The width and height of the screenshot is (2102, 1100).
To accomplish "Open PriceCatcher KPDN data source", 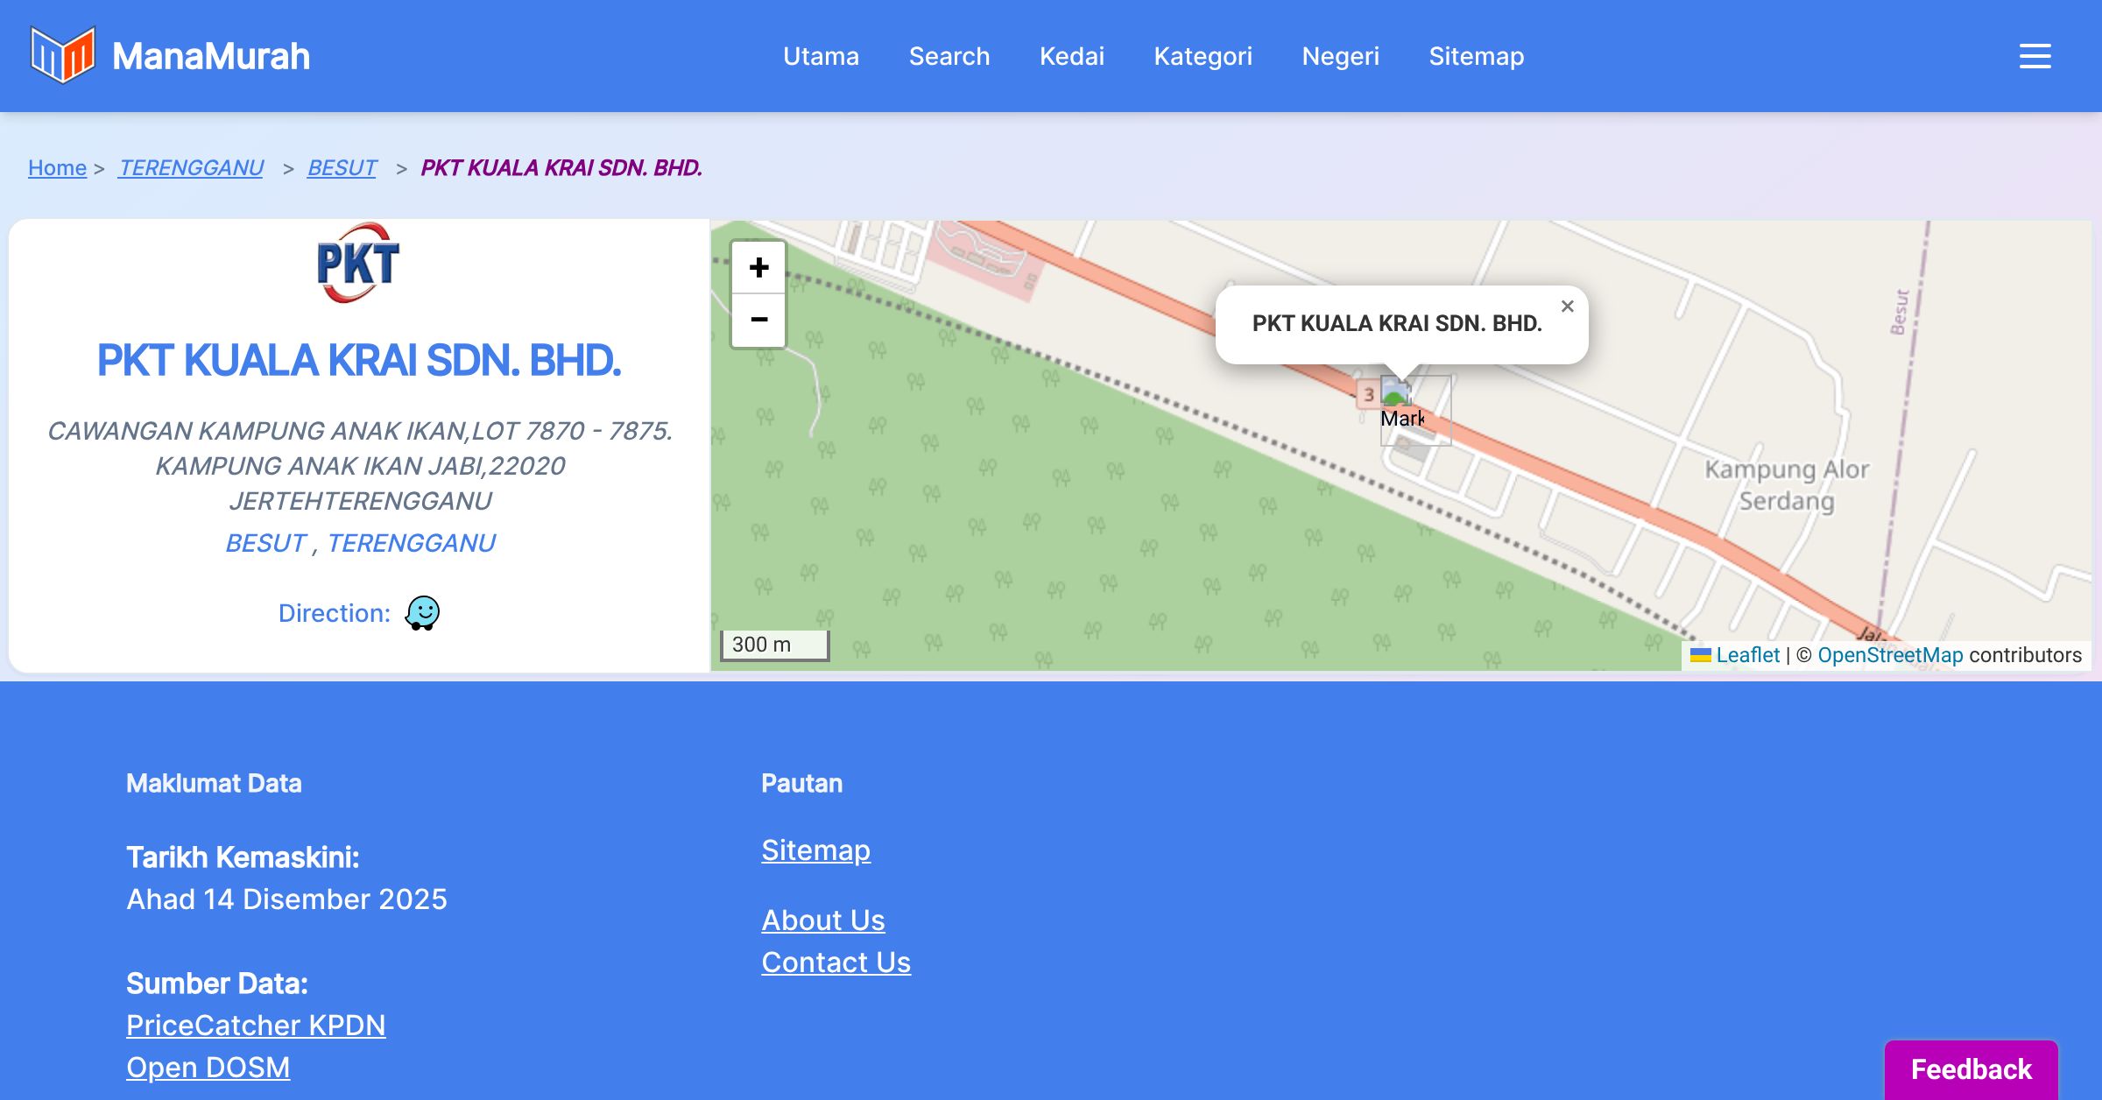I will [256, 1025].
